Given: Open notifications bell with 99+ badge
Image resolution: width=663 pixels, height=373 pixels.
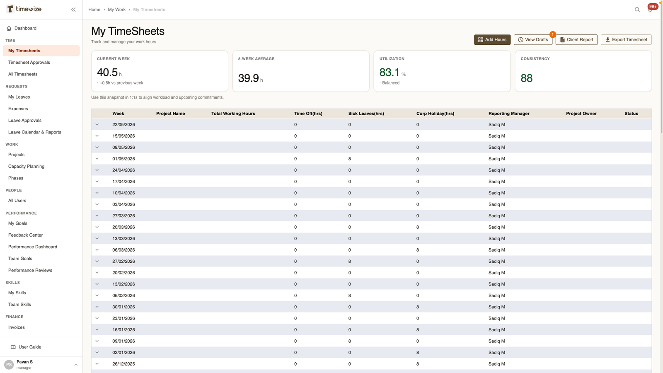Looking at the screenshot, I should (x=650, y=9).
